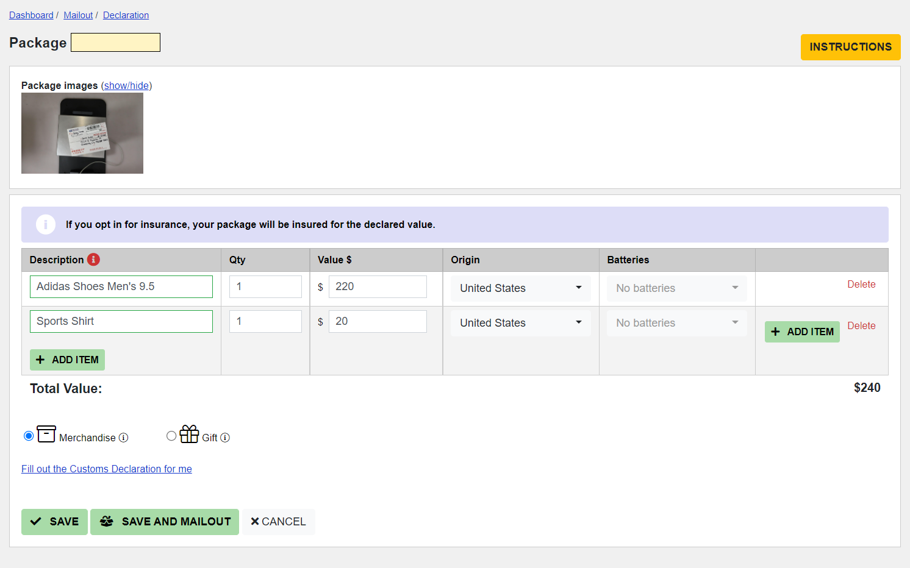This screenshot has height=568, width=910.
Task: Click Fill out the Customs Declaration for me
Action: pos(106,469)
